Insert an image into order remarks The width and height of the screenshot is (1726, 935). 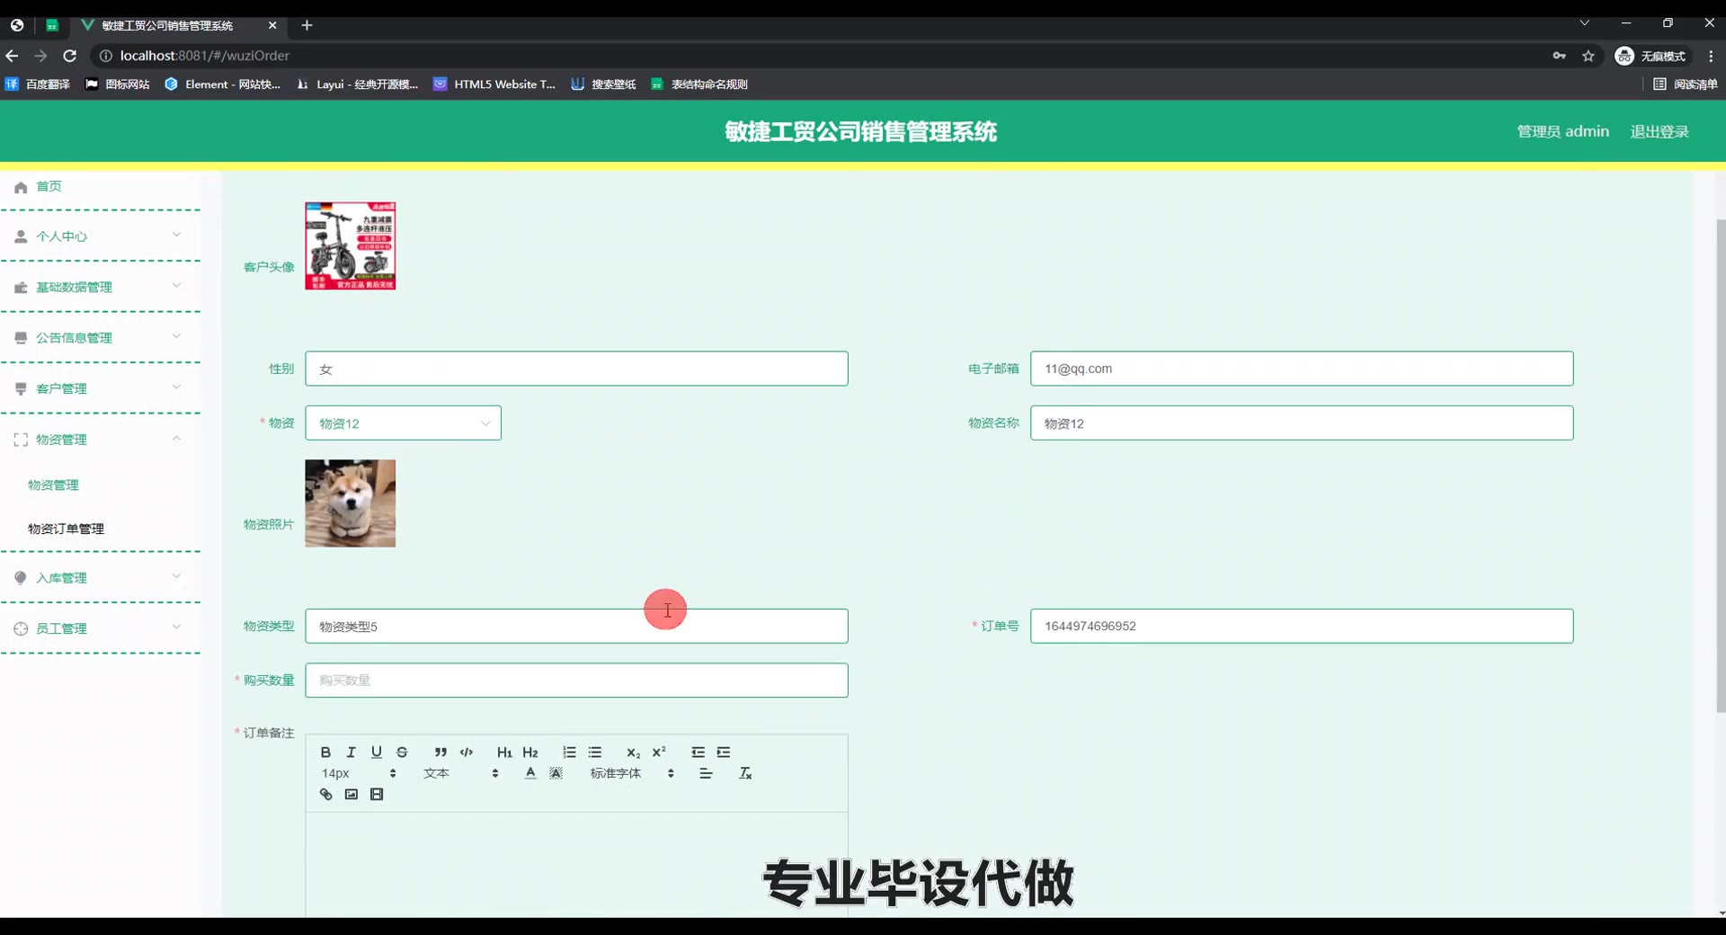[351, 795]
